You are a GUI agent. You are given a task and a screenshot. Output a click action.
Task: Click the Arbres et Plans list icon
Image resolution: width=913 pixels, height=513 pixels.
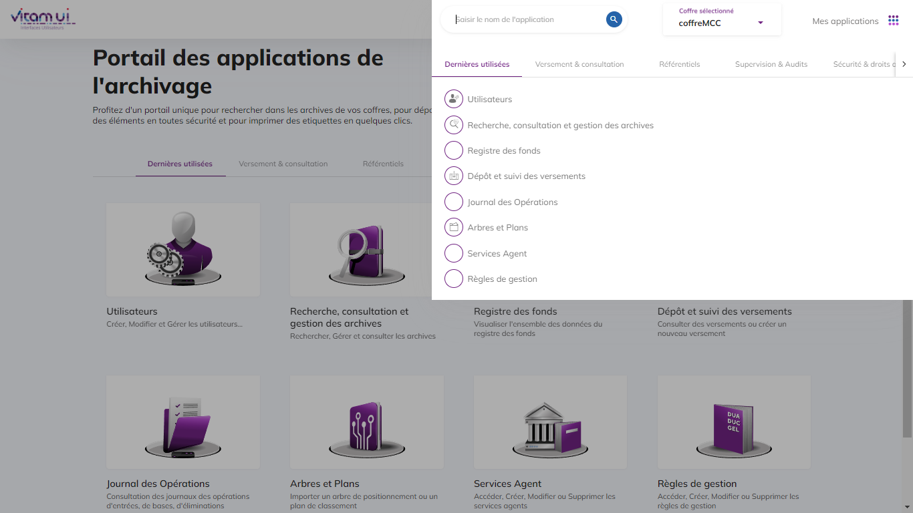pos(454,228)
